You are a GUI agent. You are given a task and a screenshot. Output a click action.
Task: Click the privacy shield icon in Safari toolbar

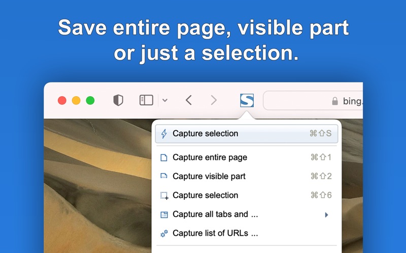point(118,100)
